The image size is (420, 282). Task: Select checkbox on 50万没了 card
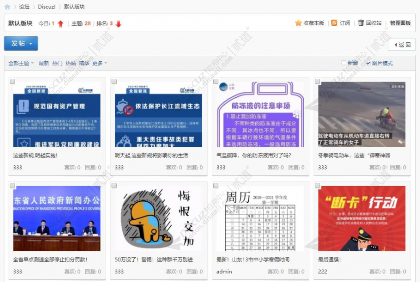(114, 186)
